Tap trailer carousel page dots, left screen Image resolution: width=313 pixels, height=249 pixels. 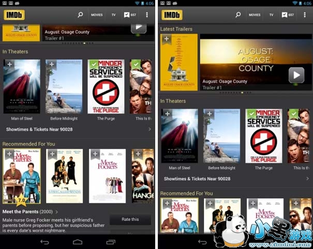[78, 43]
